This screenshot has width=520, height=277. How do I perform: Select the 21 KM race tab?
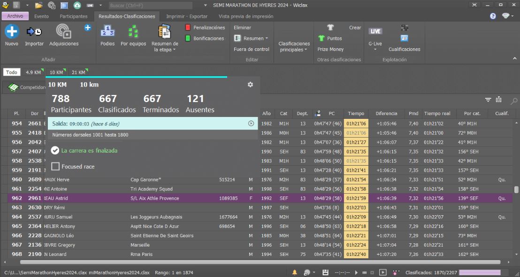pos(78,73)
